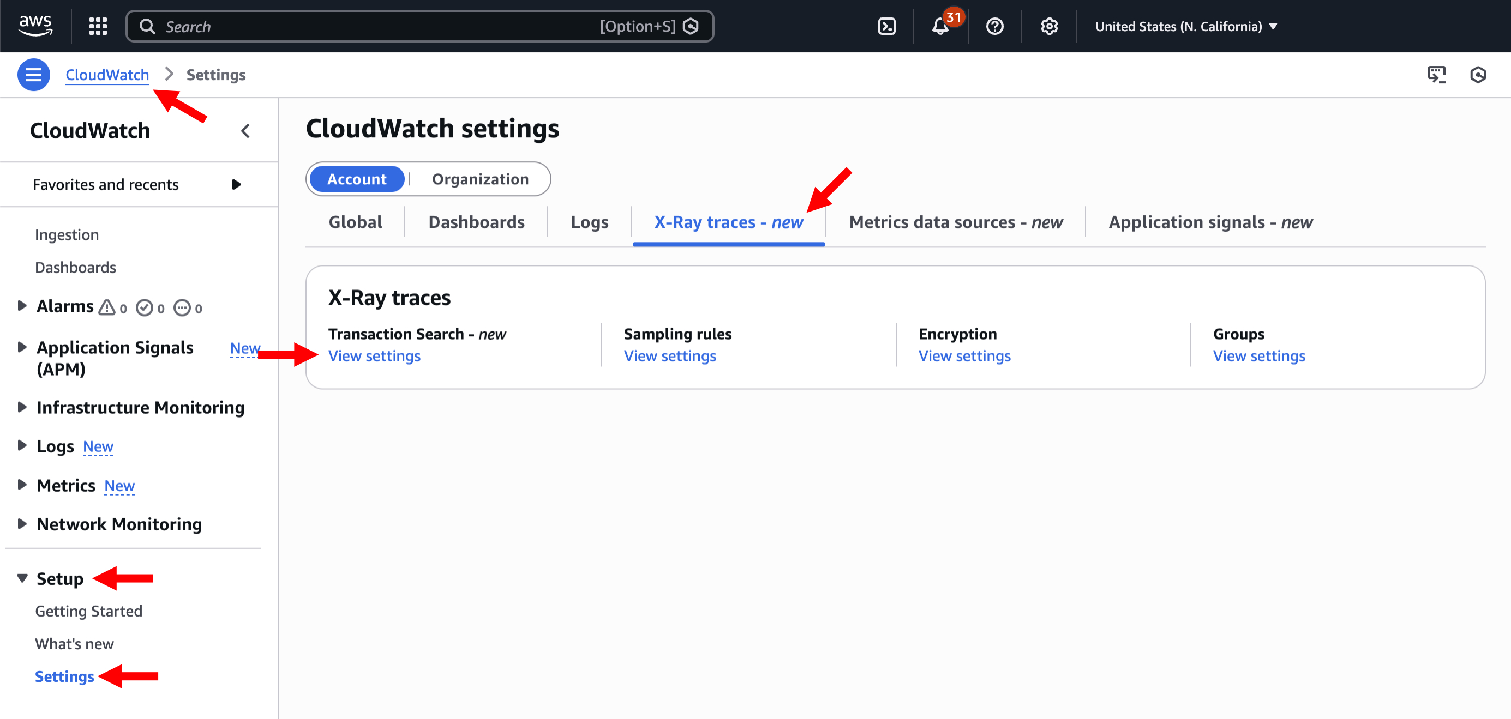View settings under Sampling rules
The height and width of the screenshot is (719, 1511).
pyautogui.click(x=669, y=356)
